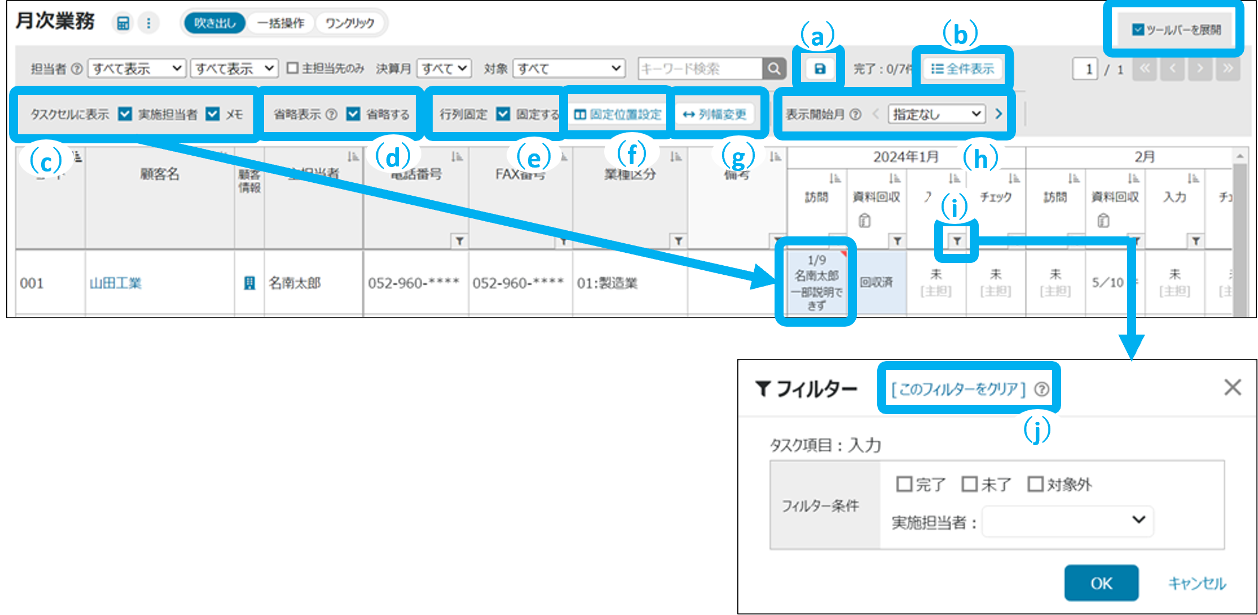1258x615 pixels.
Task: Switch to the ワンクリック mode tab
Action: (x=350, y=23)
